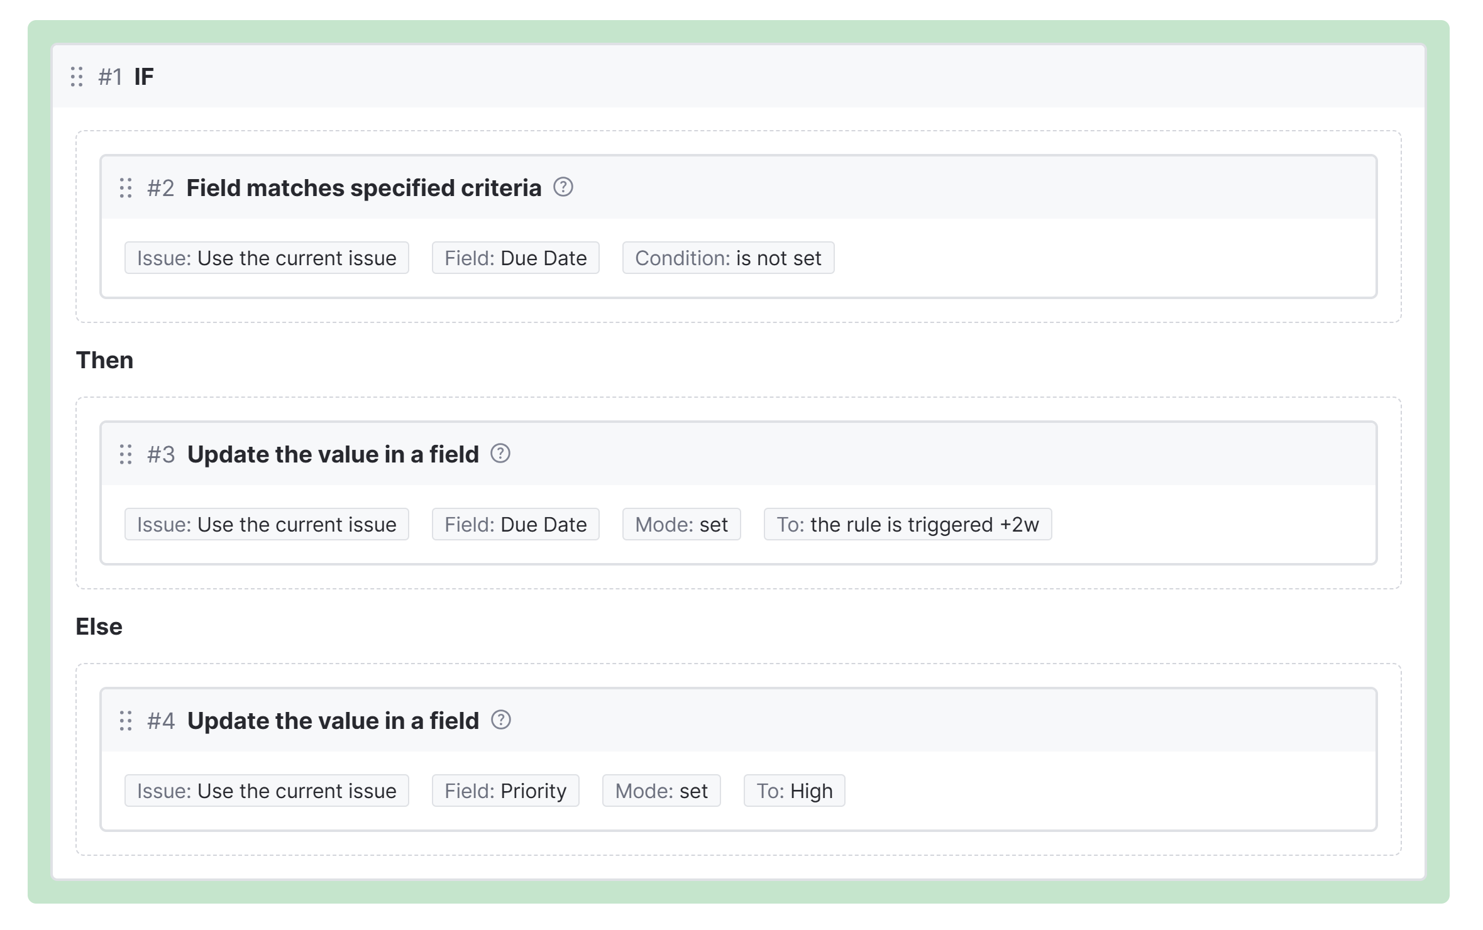Click drag handle of #3 update block
The height and width of the screenshot is (930, 1483).
[126, 454]
